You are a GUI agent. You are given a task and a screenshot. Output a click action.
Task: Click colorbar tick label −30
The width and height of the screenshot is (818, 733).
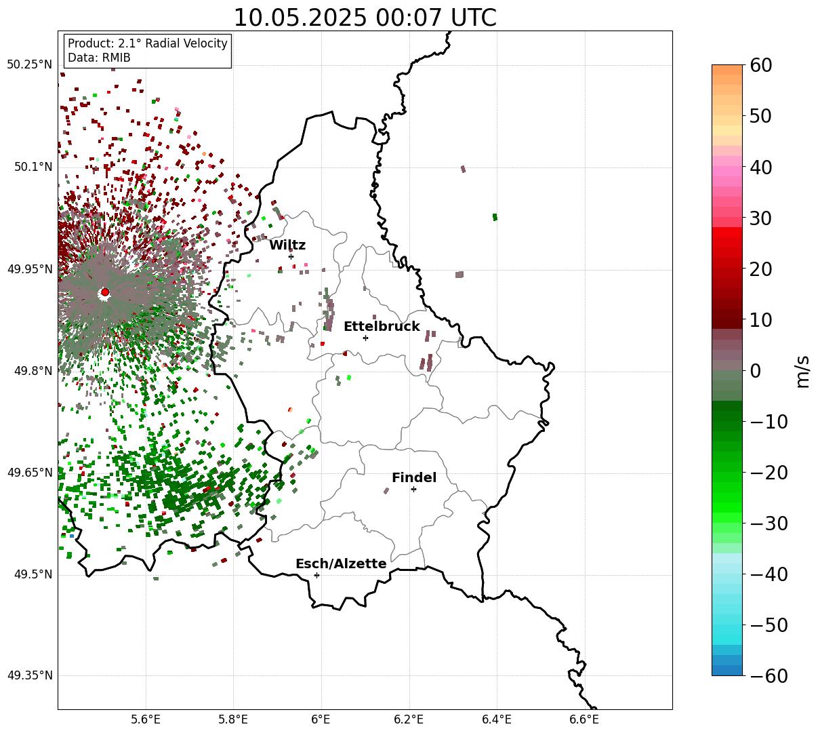click(x=769, y=523)
